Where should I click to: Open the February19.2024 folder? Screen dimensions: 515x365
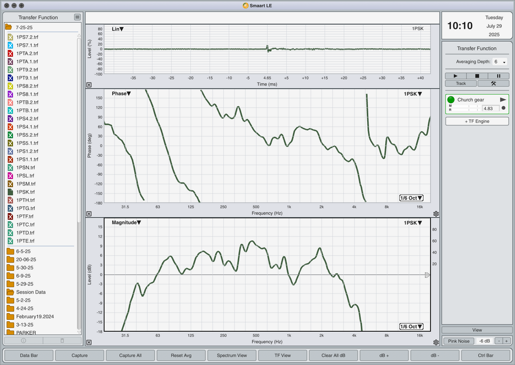(35, 317)
